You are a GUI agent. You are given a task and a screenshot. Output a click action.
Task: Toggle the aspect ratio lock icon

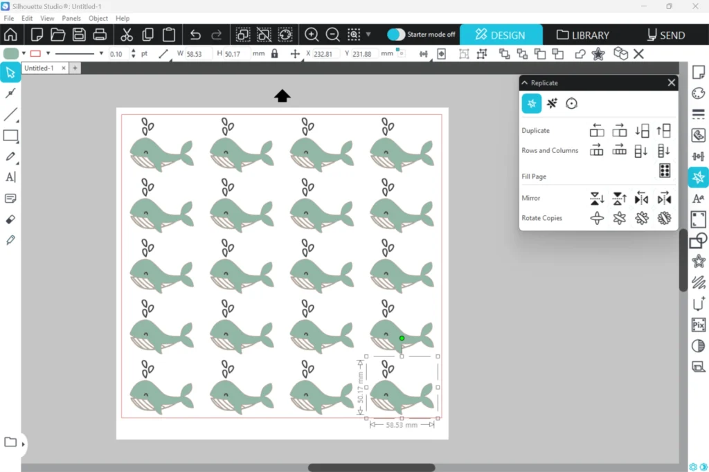click(x=275, y=54)
